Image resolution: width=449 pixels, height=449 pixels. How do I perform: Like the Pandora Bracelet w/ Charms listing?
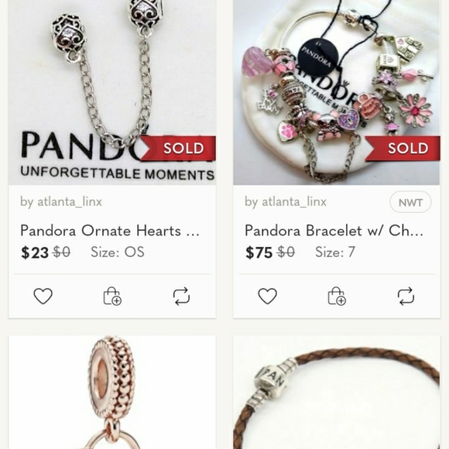coord(267,296)
